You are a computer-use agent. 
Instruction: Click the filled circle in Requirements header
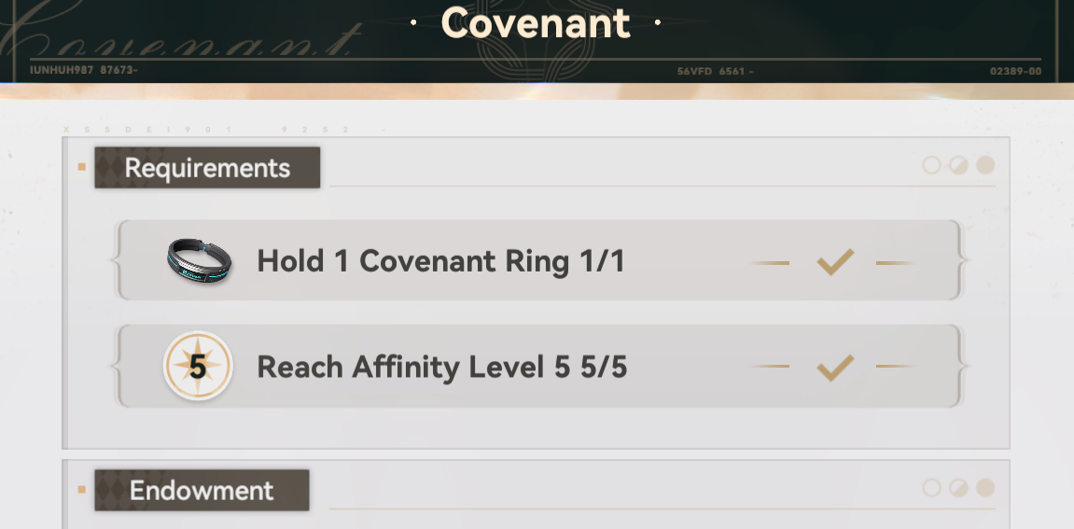click(985, 165)
